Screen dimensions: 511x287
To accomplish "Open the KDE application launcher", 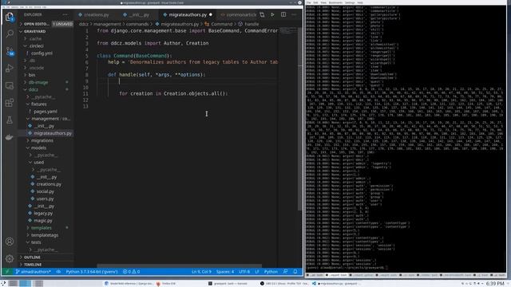I will coord(3,284).
